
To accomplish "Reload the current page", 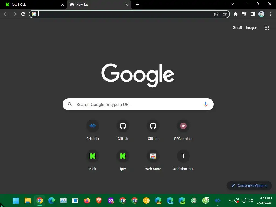I will pyautogui.click(x=23, y=14).
